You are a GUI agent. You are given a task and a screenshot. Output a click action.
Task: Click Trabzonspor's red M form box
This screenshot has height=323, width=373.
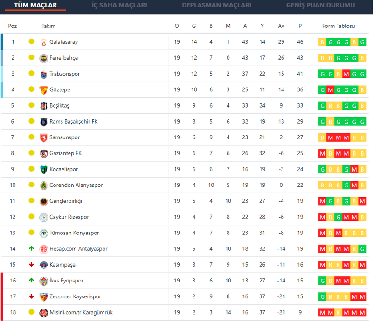click(x=346, y=74)
